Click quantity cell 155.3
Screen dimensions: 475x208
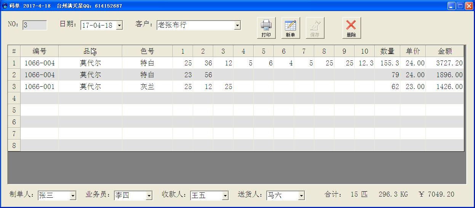pyautogui.click(x=387, y=63)
